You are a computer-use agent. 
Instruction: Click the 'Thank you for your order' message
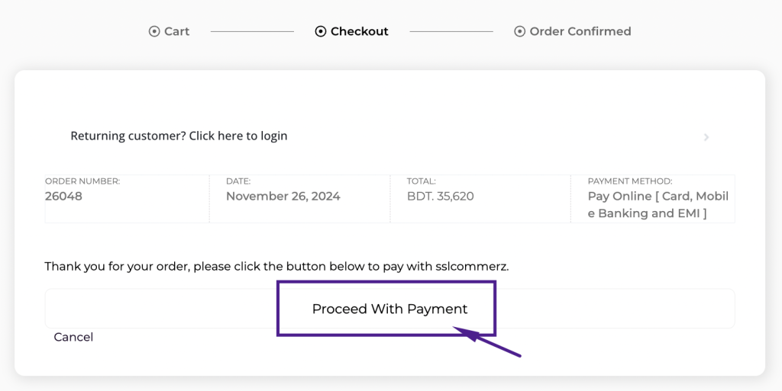coord(276,267)
